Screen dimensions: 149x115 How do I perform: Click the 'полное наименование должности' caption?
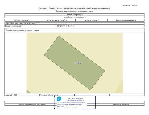coord(32,105)
